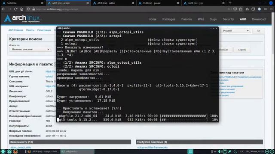This screenshot has width=275, height=154.
Task: Click the 2013-09-03 23:42 first submitted value
Action: 56,131
